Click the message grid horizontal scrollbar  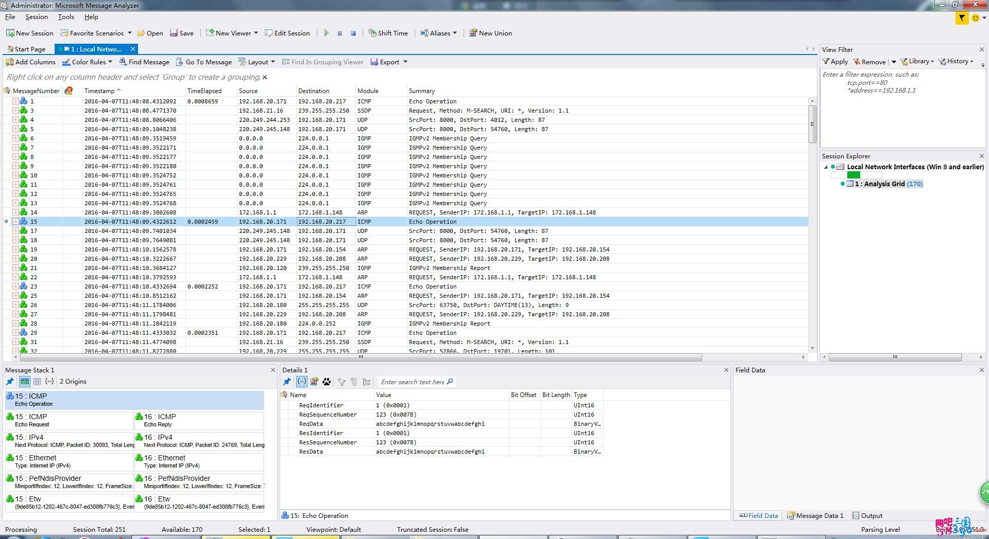(361, 357)
